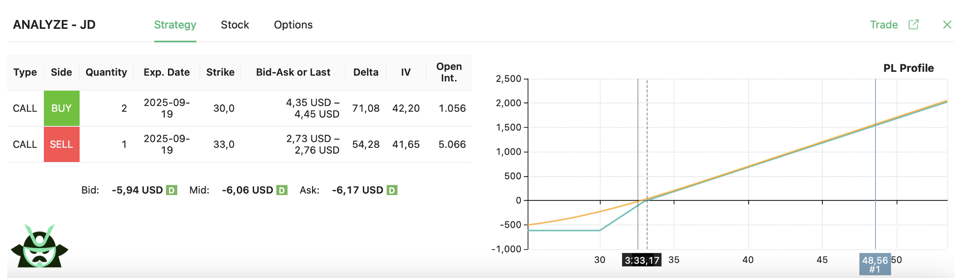Select the 33,0 strike cell
This screenshot has height=278, width=964.
click(224, 144)
